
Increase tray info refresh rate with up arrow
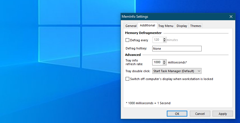pos(164,61)
